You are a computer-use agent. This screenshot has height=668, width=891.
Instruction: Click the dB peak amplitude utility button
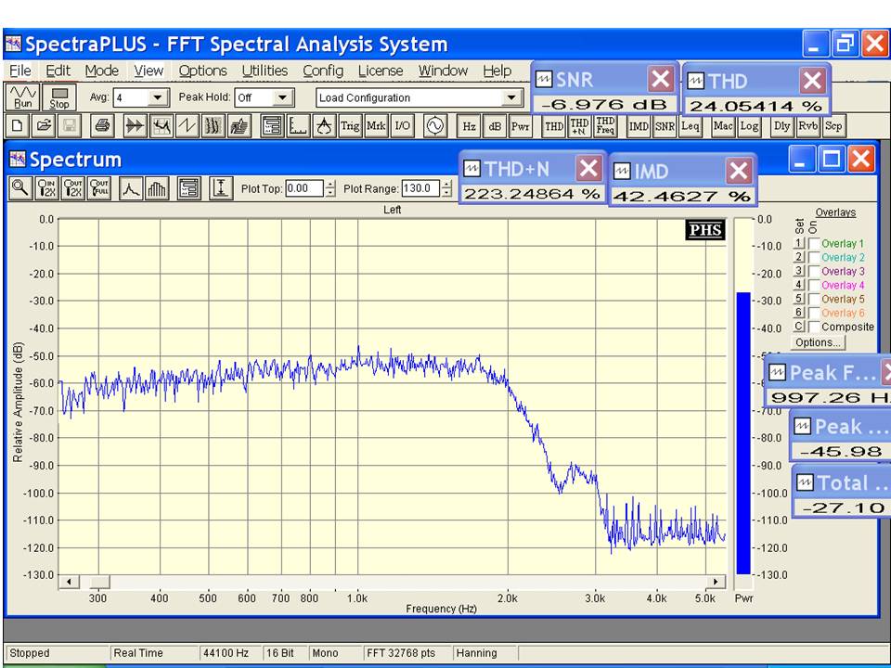495,125
